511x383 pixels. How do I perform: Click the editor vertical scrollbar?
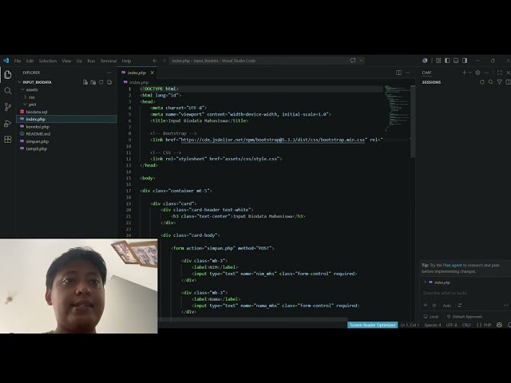[x=413, y=121]
